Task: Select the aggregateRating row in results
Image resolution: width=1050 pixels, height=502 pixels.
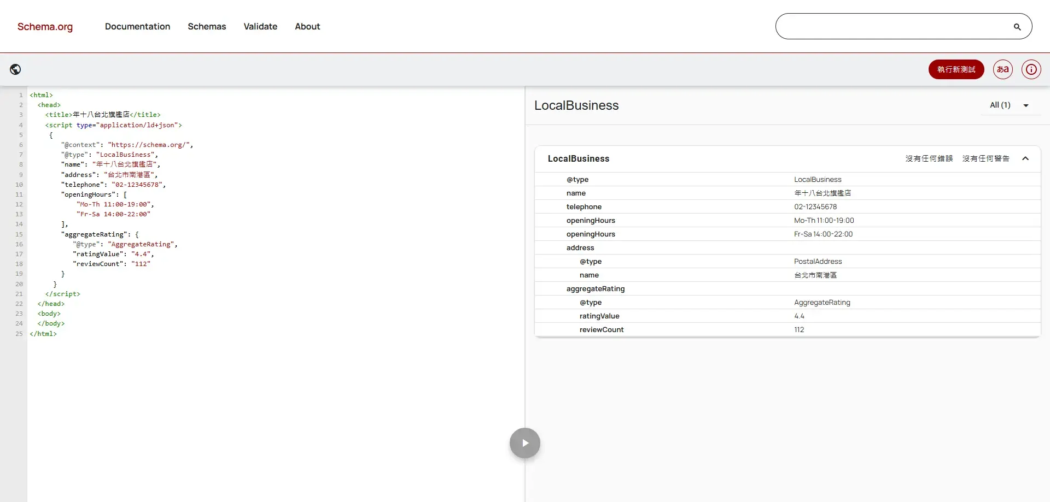Action: pos(596,289)
